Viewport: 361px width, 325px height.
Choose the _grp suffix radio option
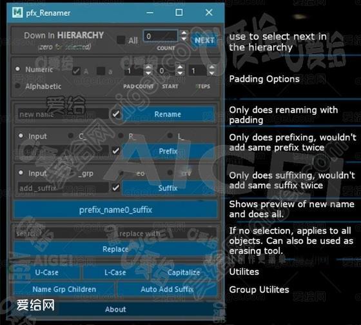point(71,173)
